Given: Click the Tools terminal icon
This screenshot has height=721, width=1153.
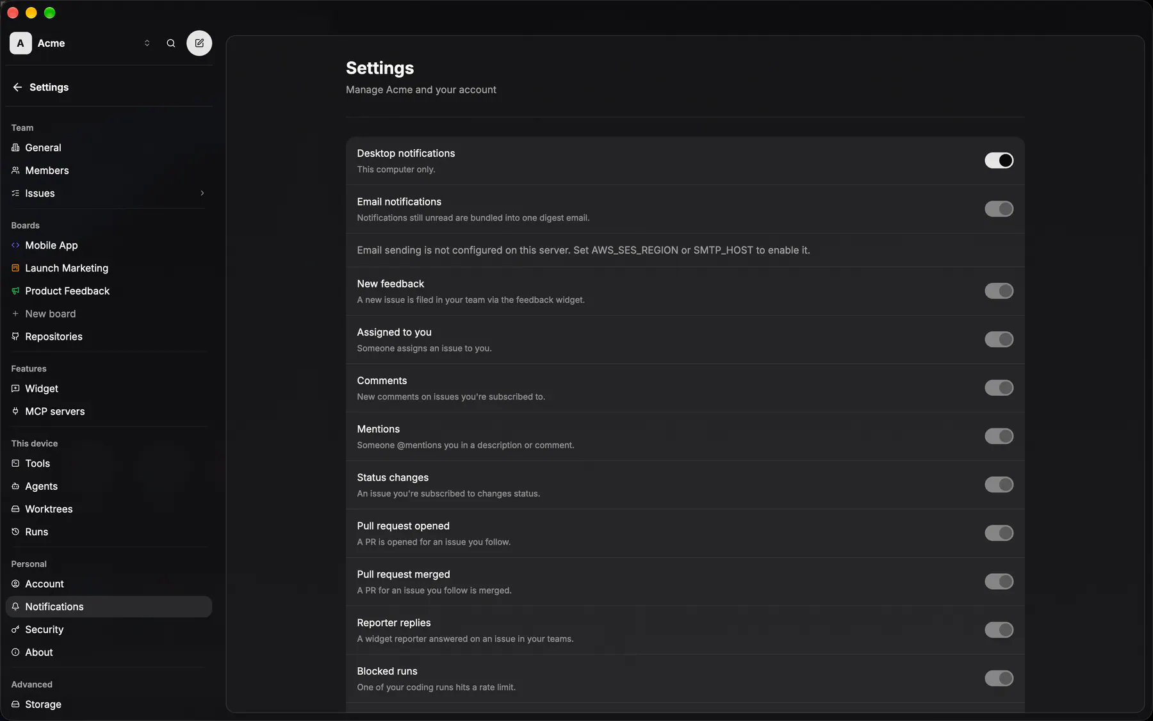Looking at the screenshot, I should pyautogui.click(x=15, y=463).
